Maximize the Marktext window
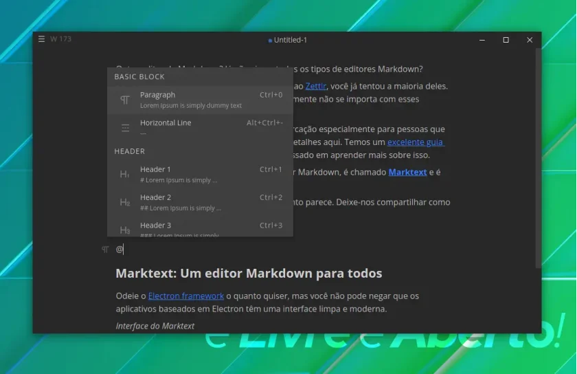The image size is (577, 374). (x=506, y=40)
